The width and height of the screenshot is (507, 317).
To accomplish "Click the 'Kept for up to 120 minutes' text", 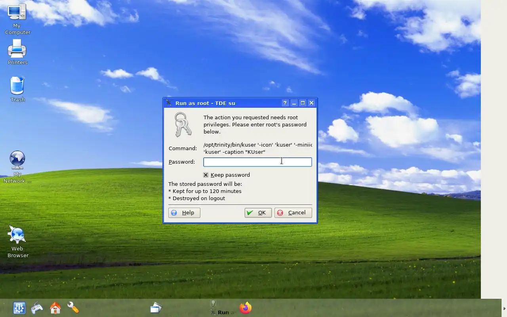I will pyautogui.click(x=205, y=191).
